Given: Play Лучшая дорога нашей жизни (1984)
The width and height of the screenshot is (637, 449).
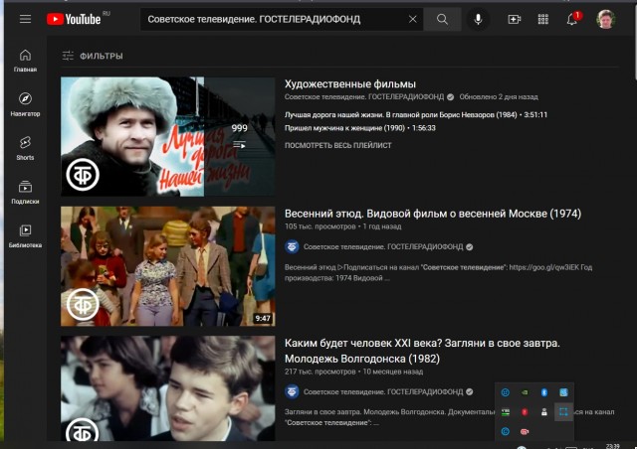Looking at the screenshot, I should click(416, 115).
